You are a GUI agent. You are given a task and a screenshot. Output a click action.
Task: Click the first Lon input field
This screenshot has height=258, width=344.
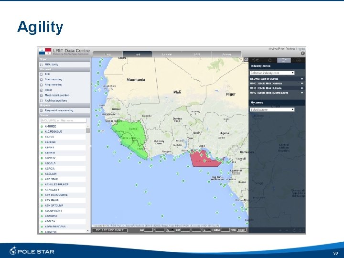click(x=185, y=230)
